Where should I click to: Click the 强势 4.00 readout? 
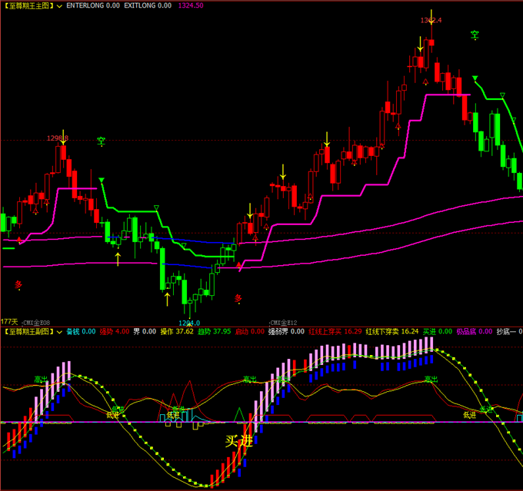point(115,332)
